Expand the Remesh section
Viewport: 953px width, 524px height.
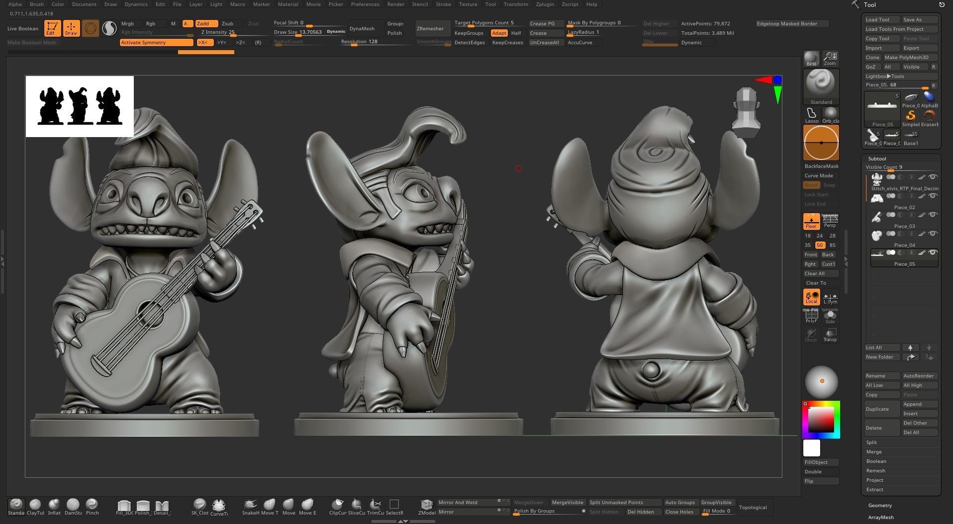point(875,470)
